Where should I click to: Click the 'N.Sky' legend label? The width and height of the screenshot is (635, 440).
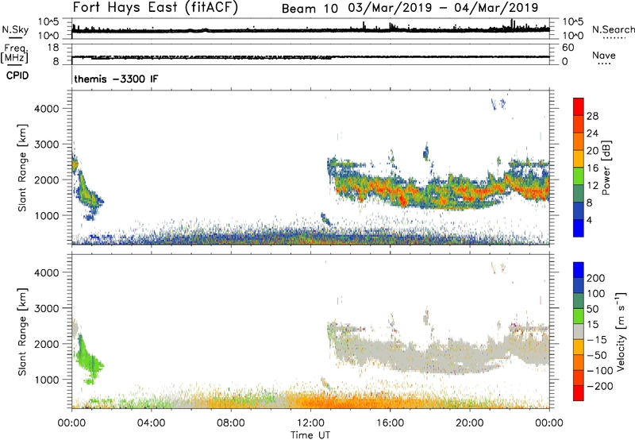pos(15,29)
